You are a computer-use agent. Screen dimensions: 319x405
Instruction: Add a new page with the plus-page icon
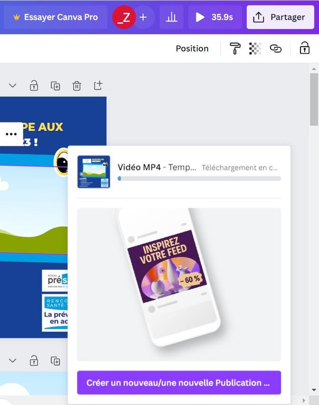pos(98,86)
